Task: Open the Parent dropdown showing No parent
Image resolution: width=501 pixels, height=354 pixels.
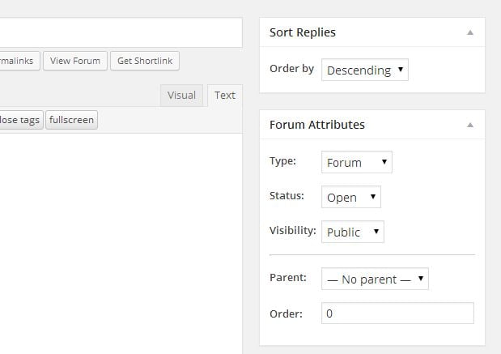Action: tap(375, 279)
